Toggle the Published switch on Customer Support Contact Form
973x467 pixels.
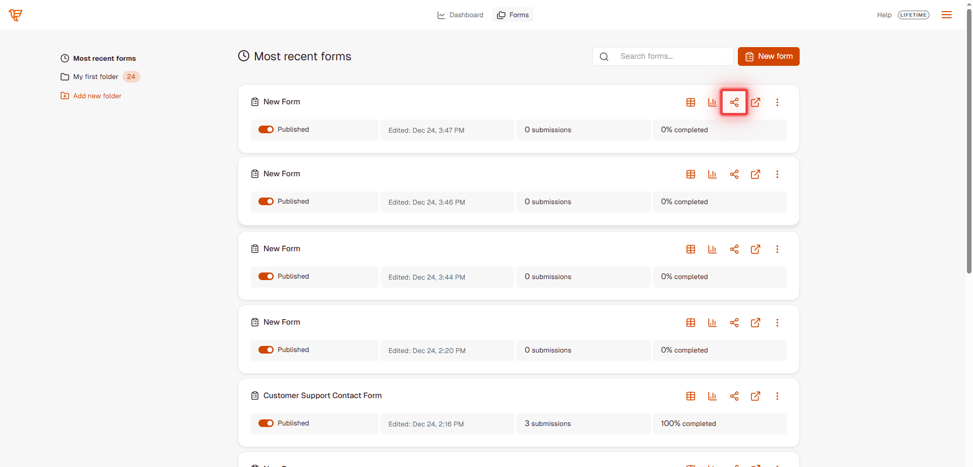click(x=266, y=423)
